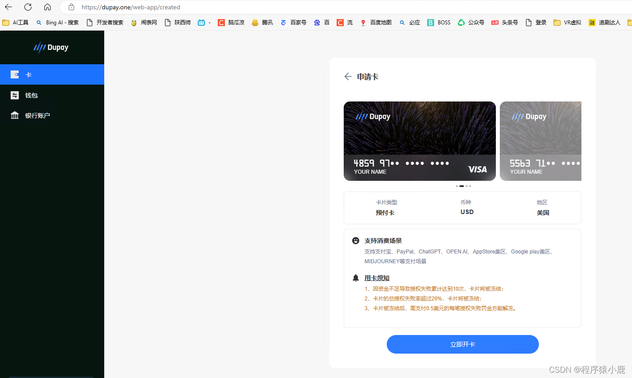Click the bank building icon beside 银行账户
The image size is (632, 378).
(x=15, y=115)
